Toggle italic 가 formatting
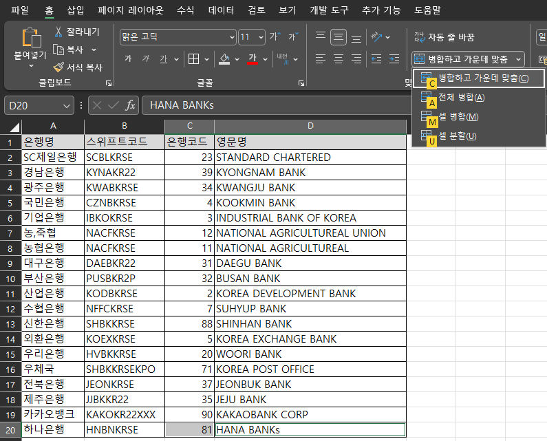This screenshot has height=441, width=547. tap(145, 59)
